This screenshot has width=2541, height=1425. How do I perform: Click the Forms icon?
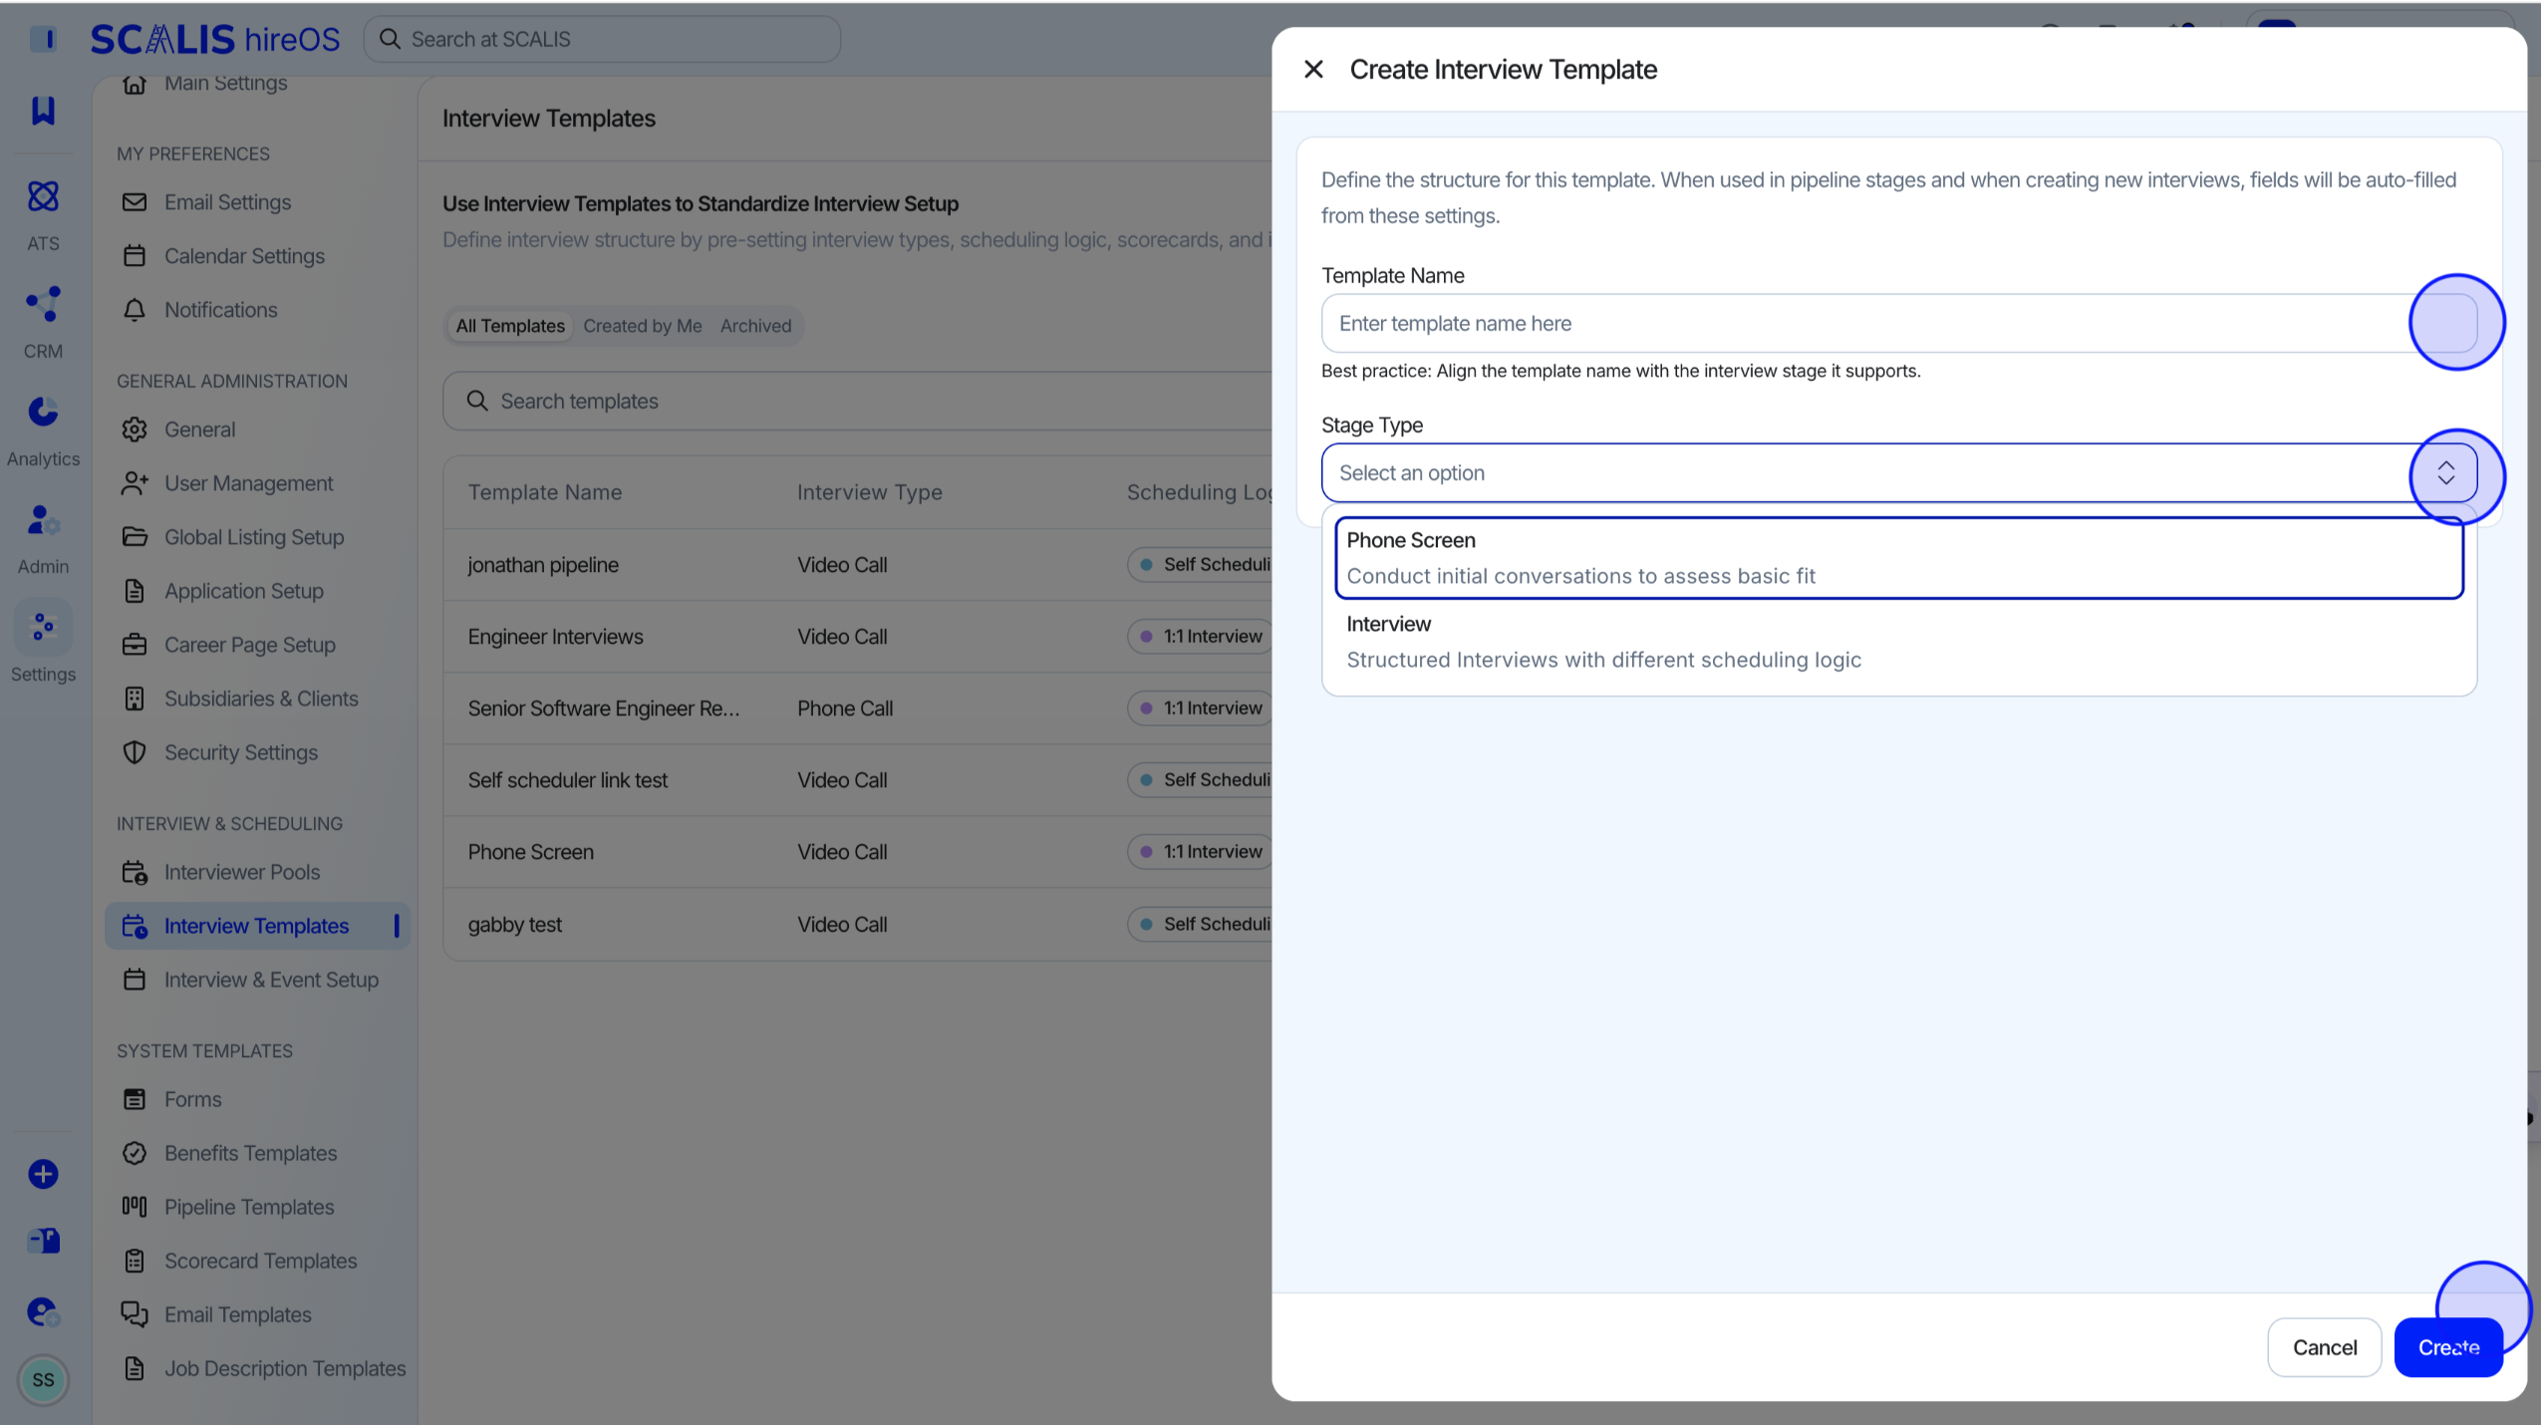(135, 1099)
